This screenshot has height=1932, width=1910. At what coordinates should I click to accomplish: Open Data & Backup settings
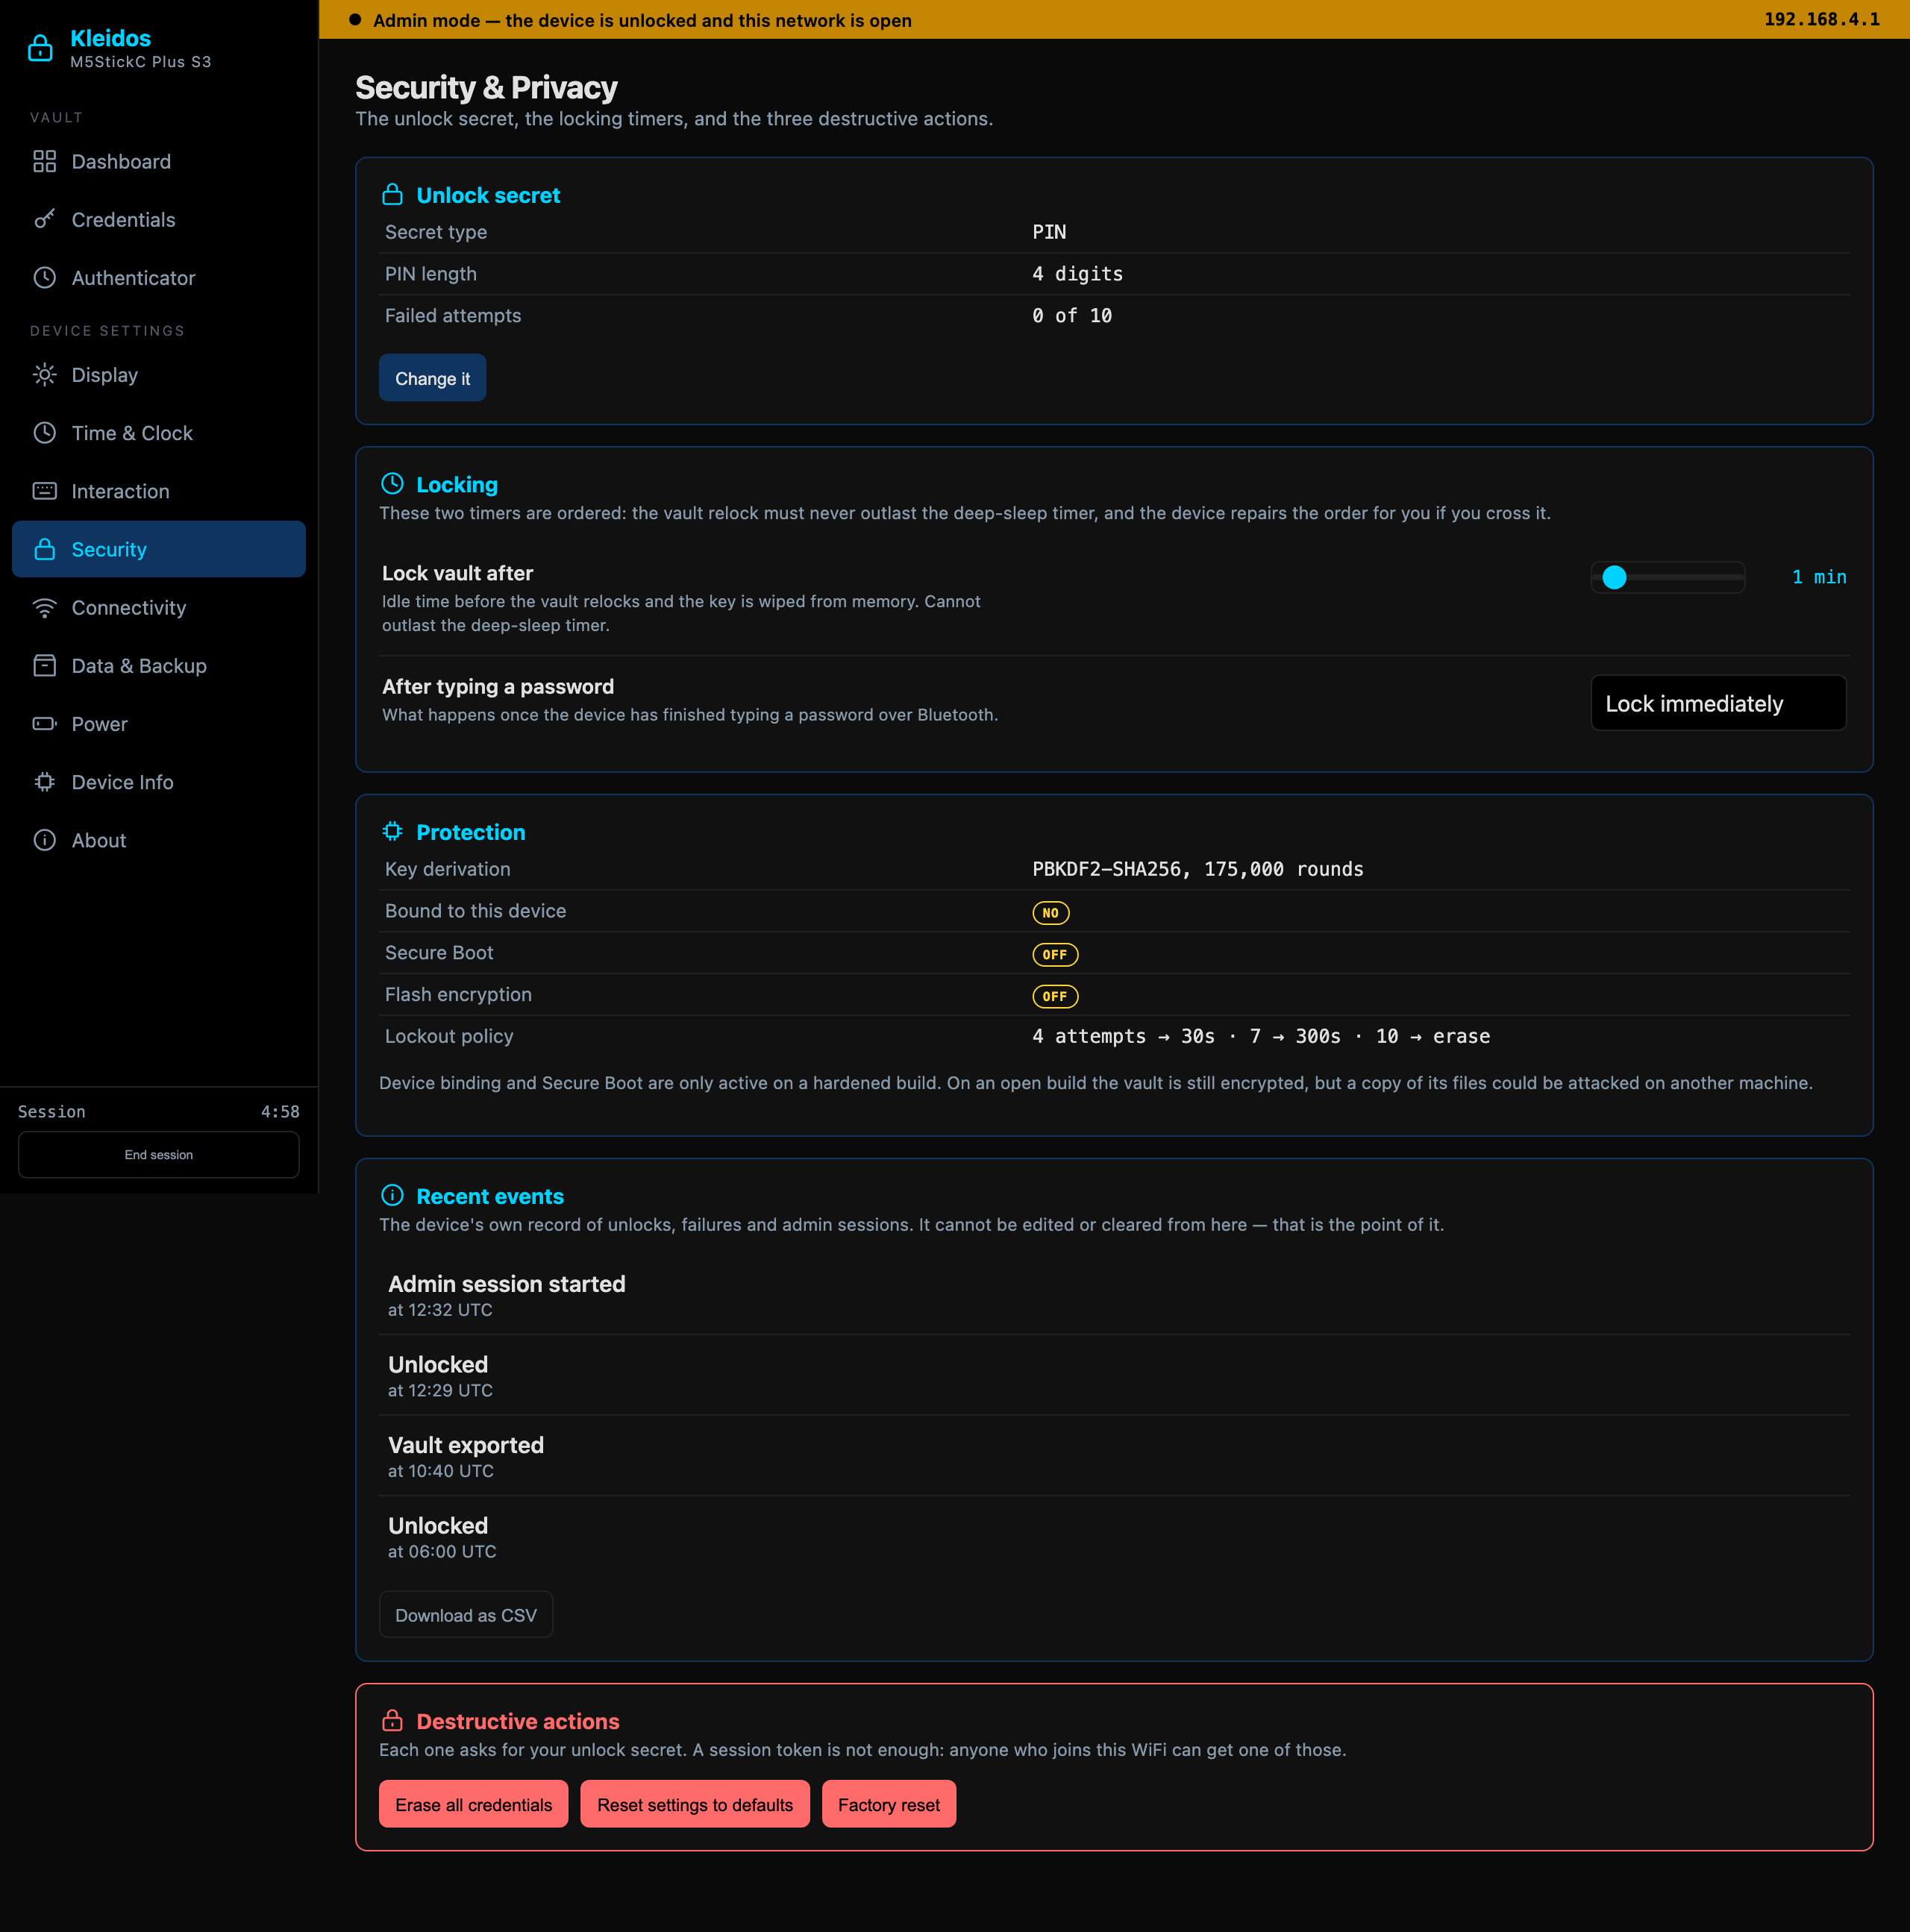tap(159, 665)
